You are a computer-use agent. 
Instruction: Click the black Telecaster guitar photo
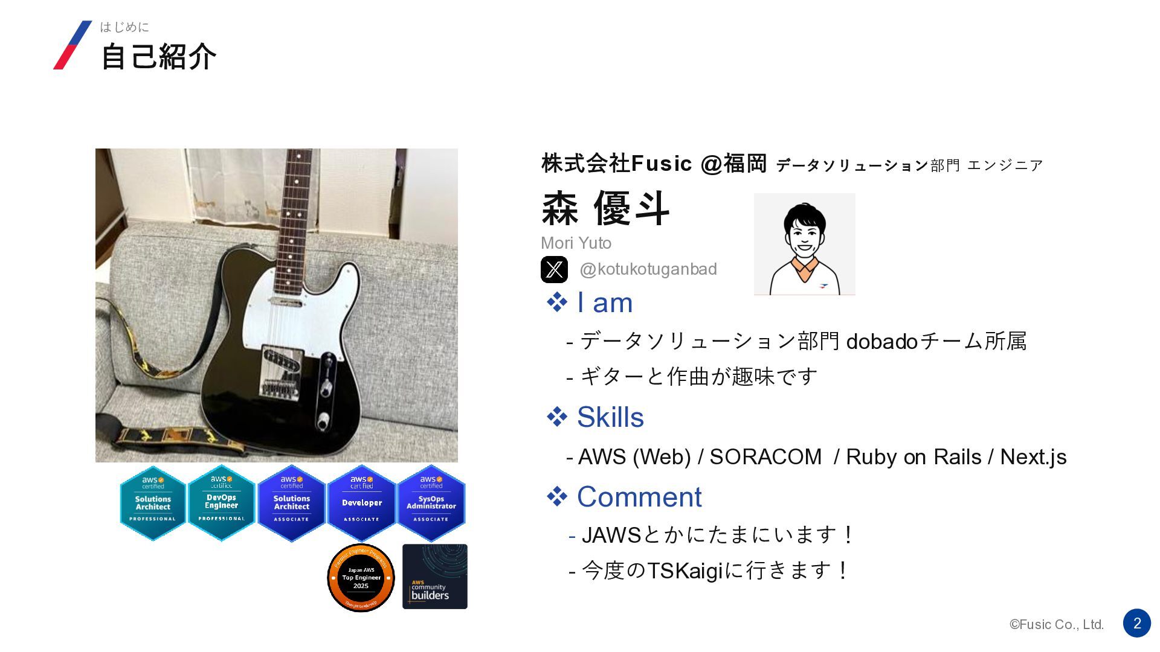[x=277, y=305]
